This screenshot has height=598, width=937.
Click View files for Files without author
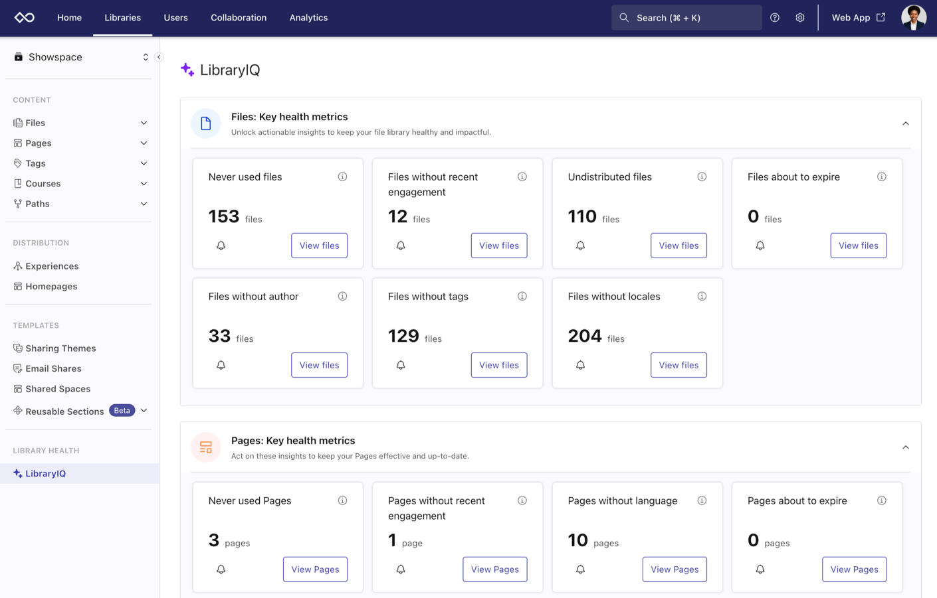pyautogui.click(x=319, y=365)
